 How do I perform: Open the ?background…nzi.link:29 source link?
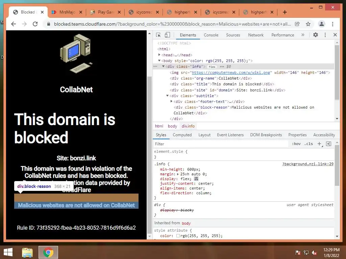(308, 164)
